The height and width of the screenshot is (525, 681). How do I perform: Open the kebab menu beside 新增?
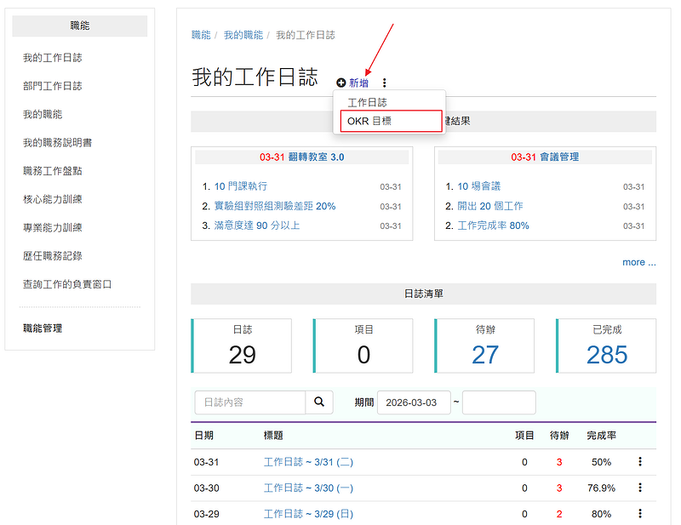pos(385,83)
